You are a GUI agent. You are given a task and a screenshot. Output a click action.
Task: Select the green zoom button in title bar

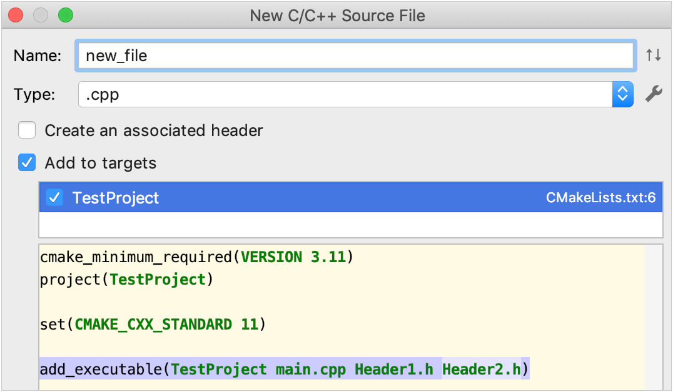pyautogui.click(x=65, y=15)
